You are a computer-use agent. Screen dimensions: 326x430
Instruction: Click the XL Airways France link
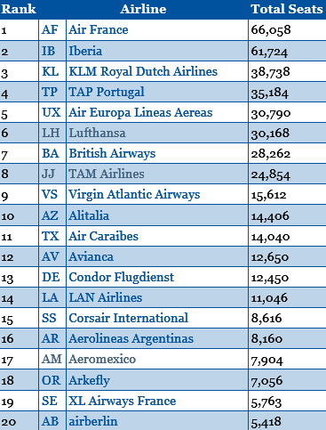(123, 402)
